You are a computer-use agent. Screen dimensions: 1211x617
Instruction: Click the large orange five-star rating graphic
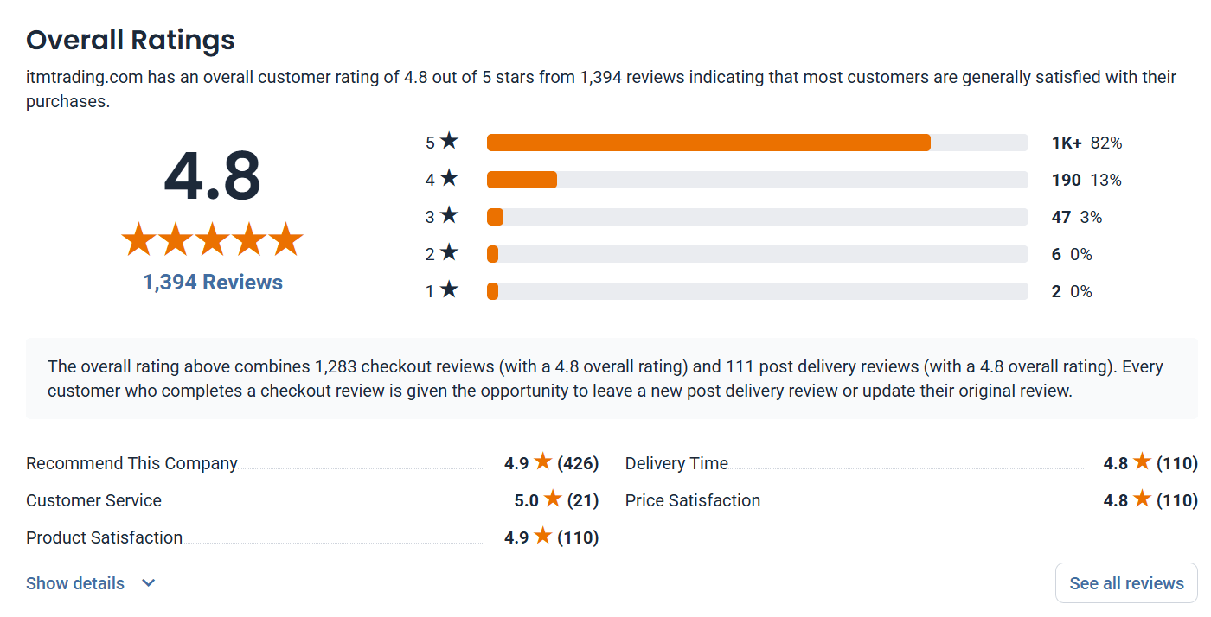coord(212,239)
